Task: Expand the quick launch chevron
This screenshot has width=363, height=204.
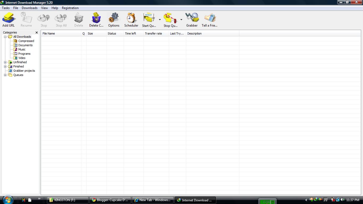Action: click(39, 199)
